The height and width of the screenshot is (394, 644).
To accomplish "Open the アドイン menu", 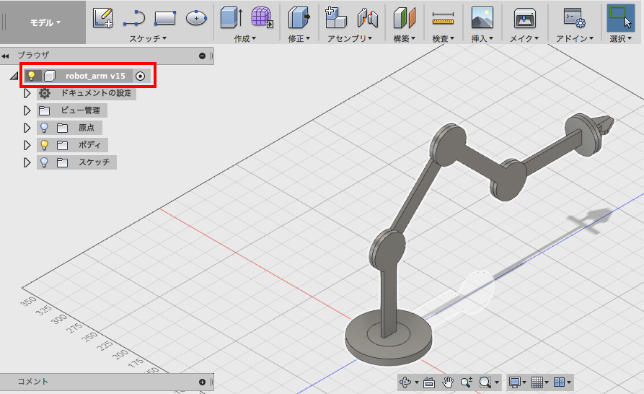I will 575,39.
